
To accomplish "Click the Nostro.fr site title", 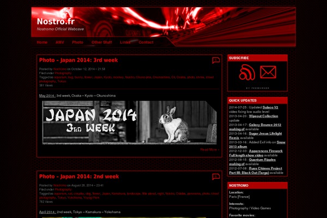I will pyautogui.click(x=55, y=22).
